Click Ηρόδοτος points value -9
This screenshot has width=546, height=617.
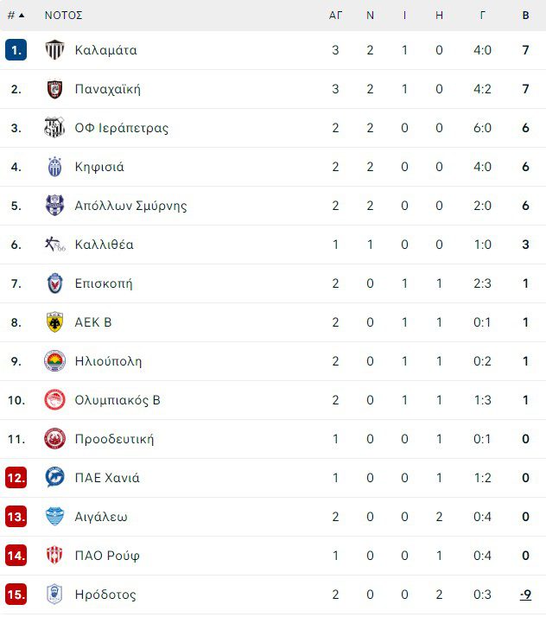525,595
